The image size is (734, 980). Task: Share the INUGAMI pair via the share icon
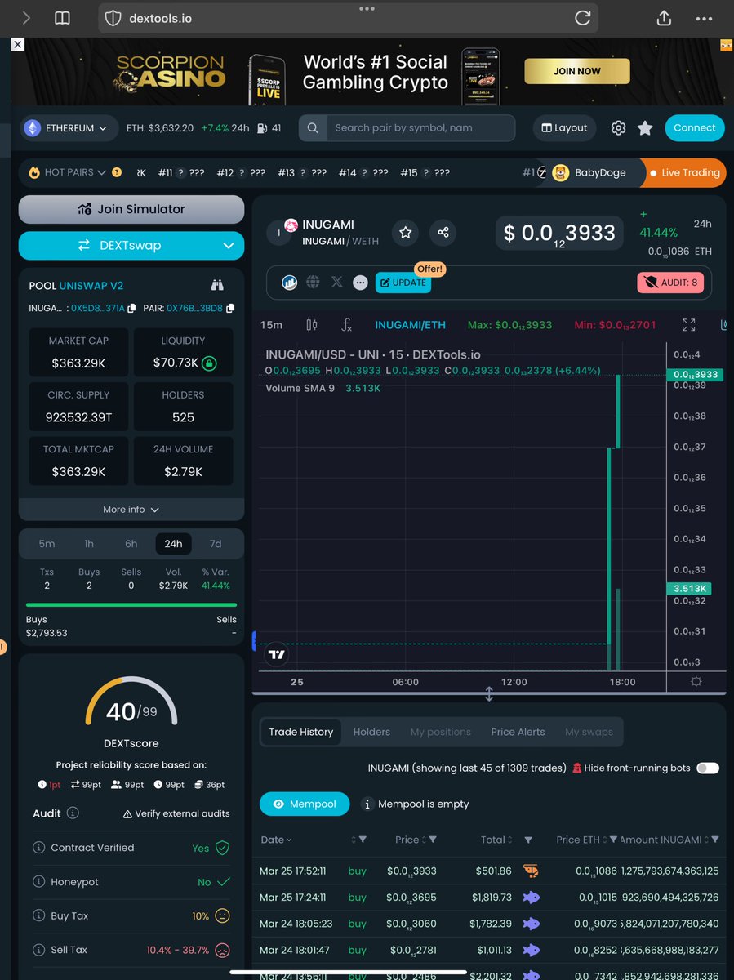click(x=443, y=233)
